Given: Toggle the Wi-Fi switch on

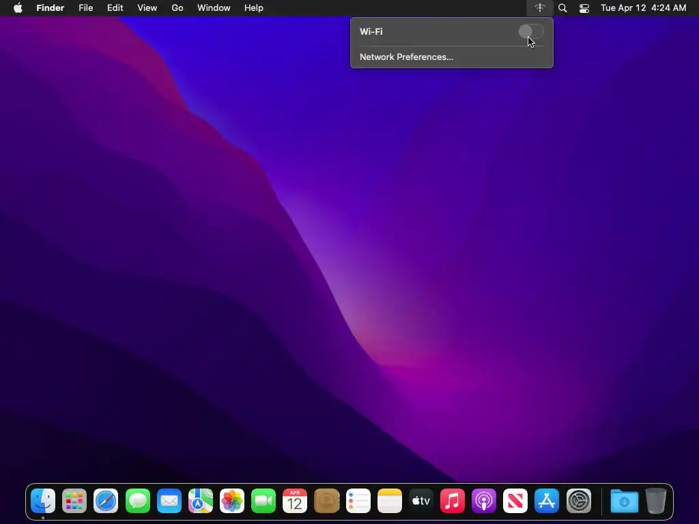Looking at the screenshot, I should point(531,31).
